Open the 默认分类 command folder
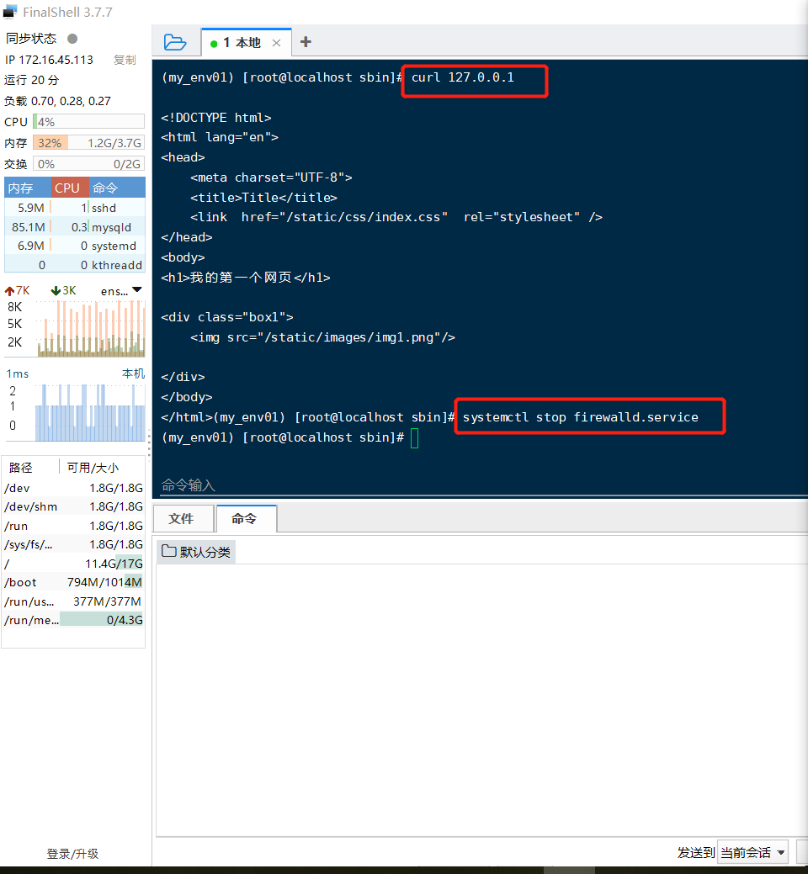Screen dimensions: 808x874 pos(196,552)
